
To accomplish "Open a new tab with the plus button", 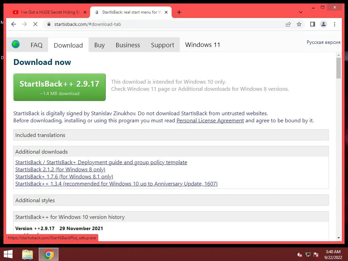I will click(x=179, y=12).
